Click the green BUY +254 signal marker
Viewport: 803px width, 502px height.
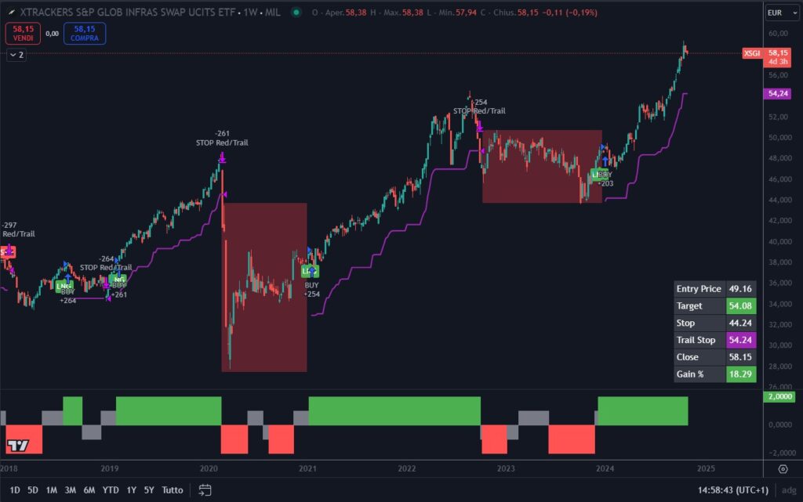click(x=311, y=272)
